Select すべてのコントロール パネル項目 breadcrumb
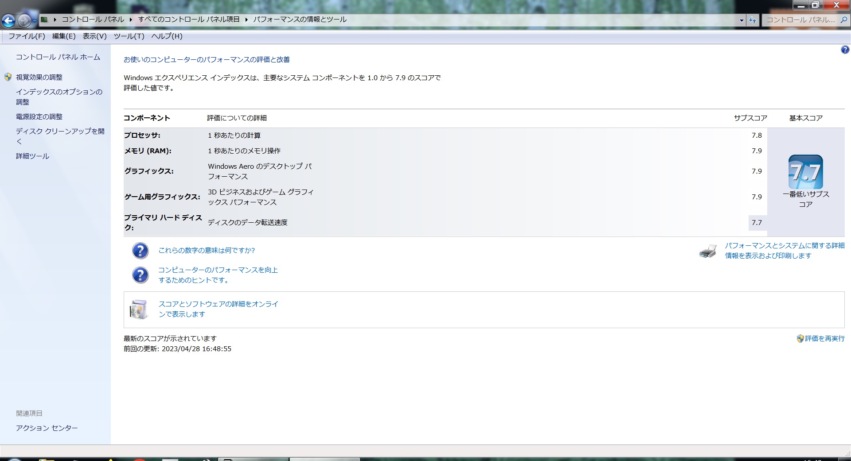This screenshot has height=461, width=851. click(189, 19)
